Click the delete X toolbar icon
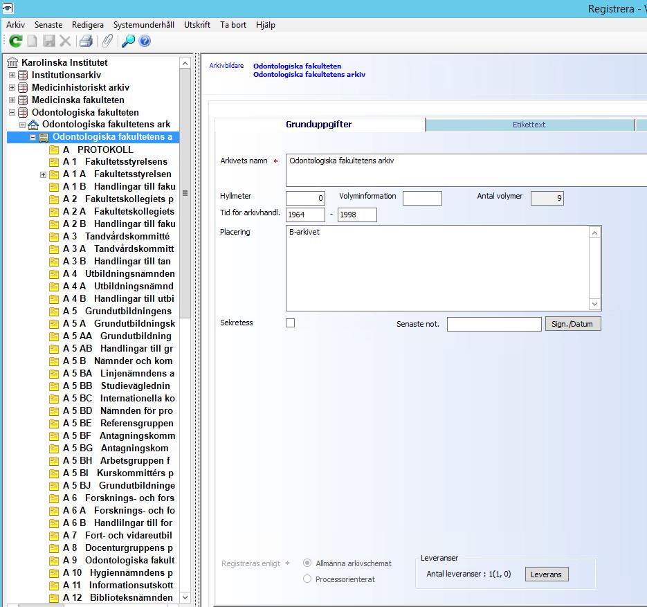The height and width of the screenshot is (607, 647). tap(65, 41)
